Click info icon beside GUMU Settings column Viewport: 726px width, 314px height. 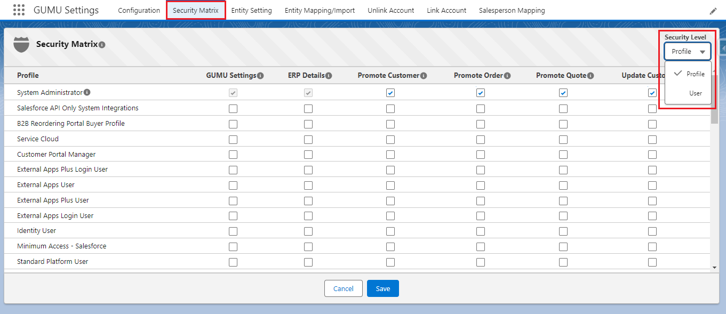[x=260, y=76]
